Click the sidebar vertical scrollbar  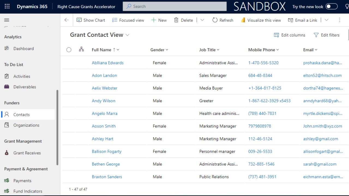pyautogui.click(x=57, y=127)
